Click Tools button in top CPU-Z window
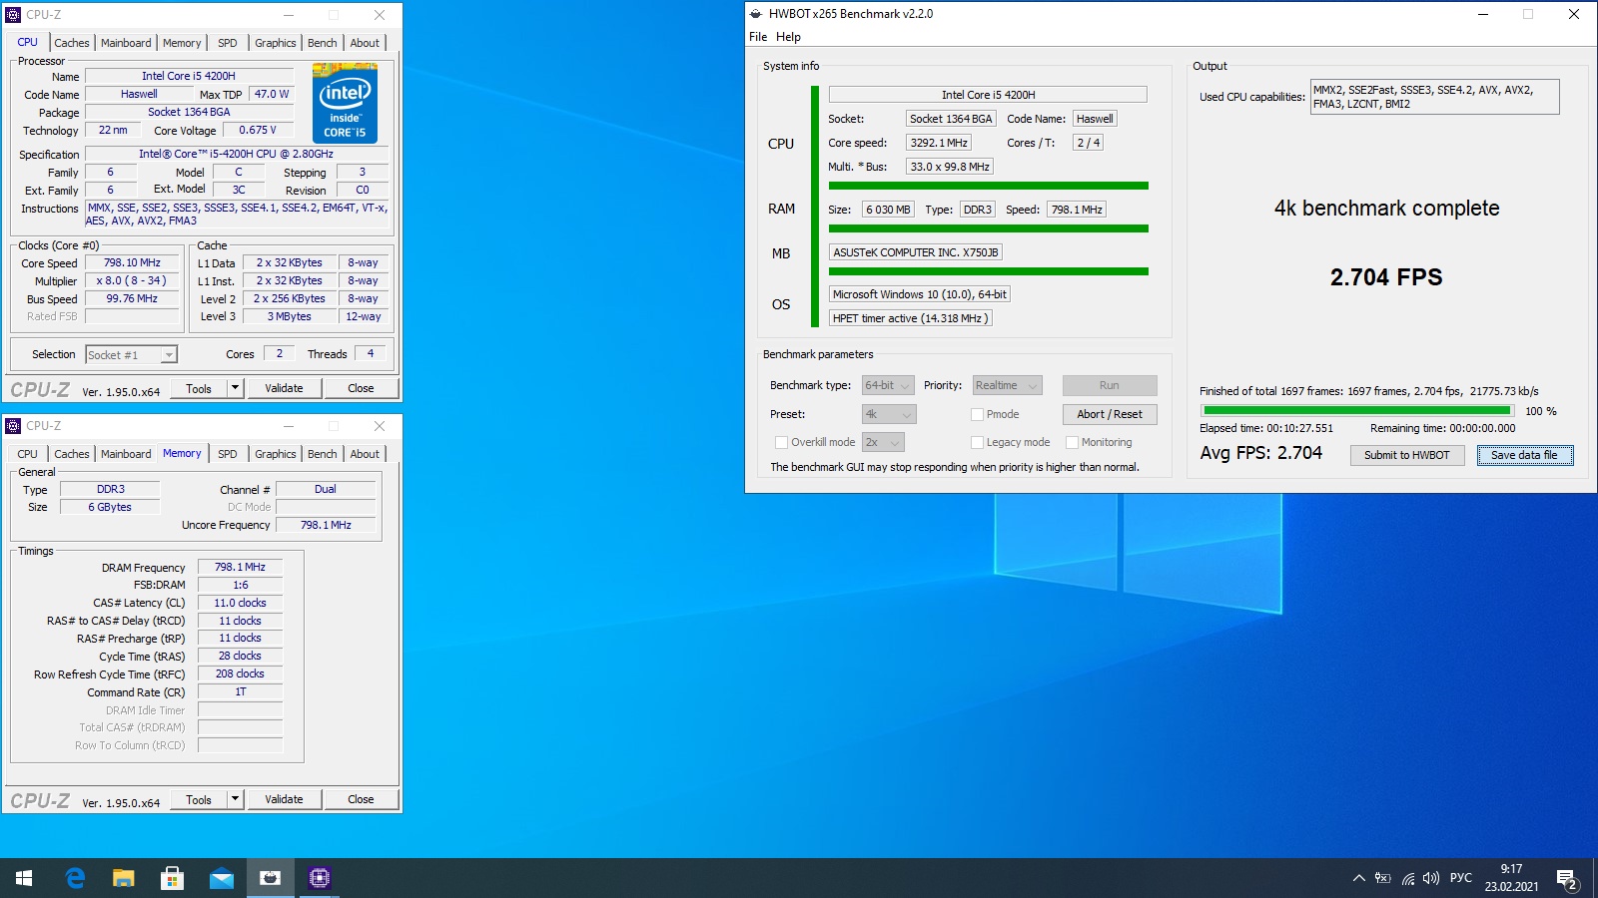This screenshot has height=898, width=1598. click(199, 388)
